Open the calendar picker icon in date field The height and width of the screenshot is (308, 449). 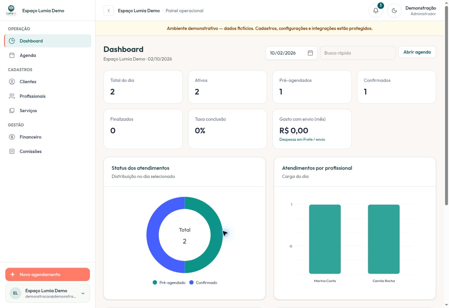click(x=310, y=53)
